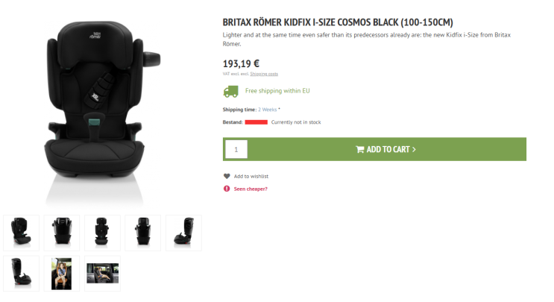Select the fourth thumbnail in top row

(x=143, y=233)
